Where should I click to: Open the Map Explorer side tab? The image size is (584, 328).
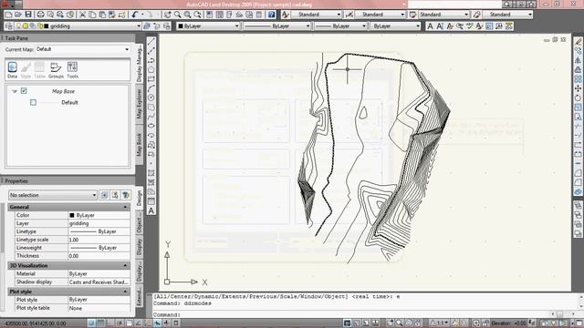point(140,104)
